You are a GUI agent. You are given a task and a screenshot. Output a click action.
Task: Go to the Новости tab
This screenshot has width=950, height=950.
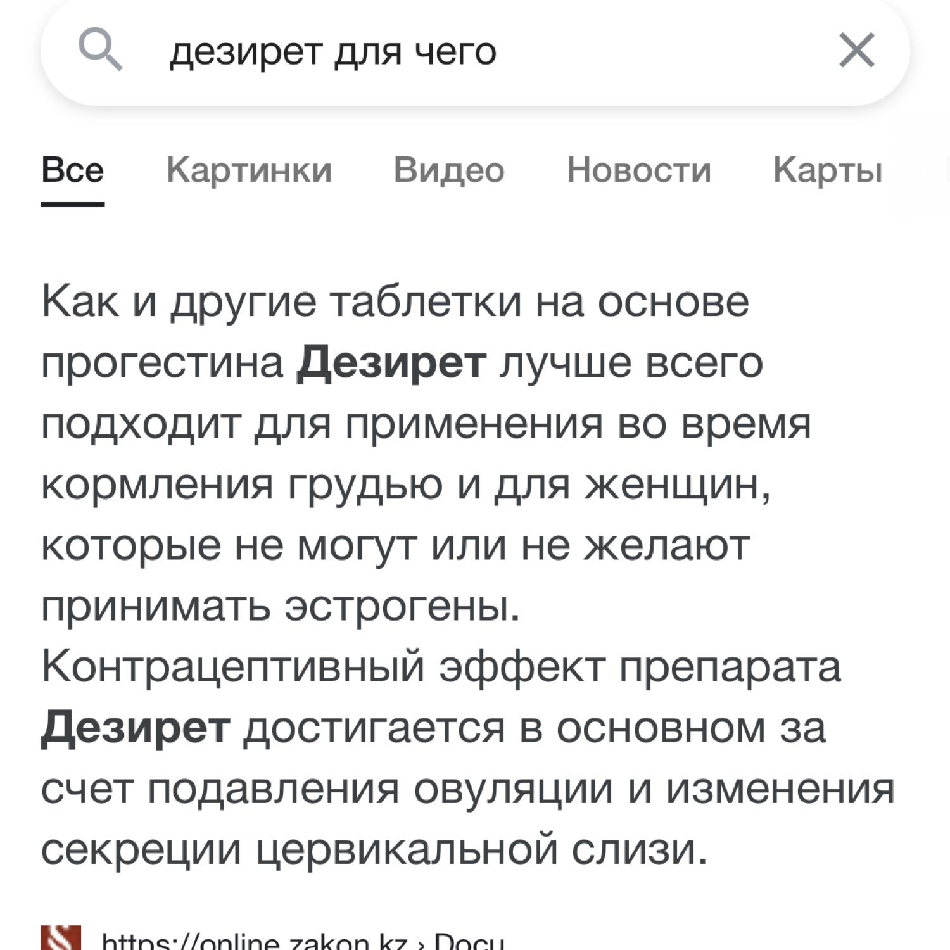coord(639,170)
